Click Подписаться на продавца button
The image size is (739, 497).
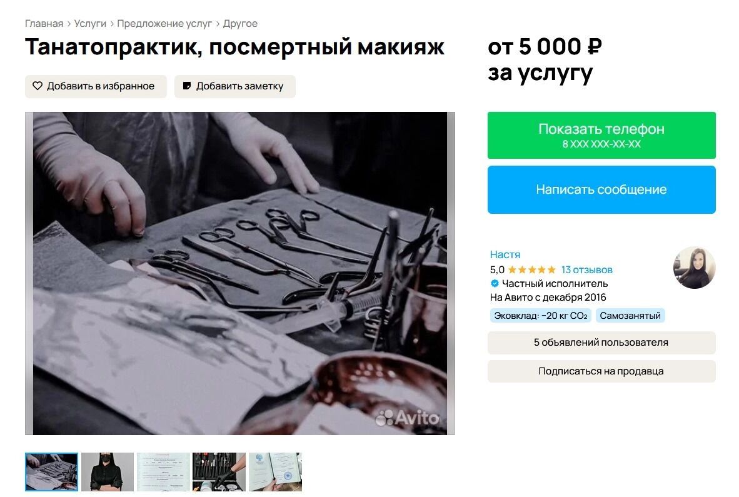[x=601, y=371]
